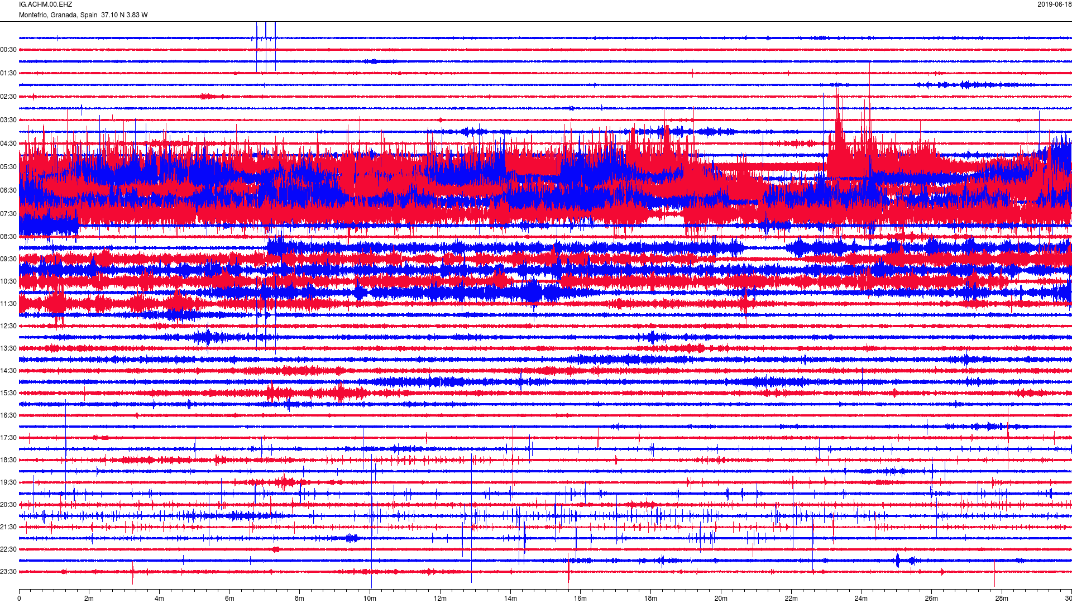
Task: Click the 4m axis tick label
Action: pos(159,599)
